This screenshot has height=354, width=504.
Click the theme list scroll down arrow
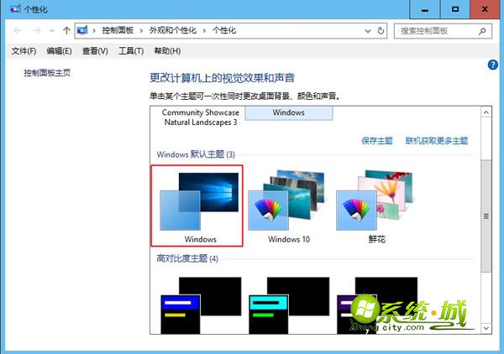486,328
